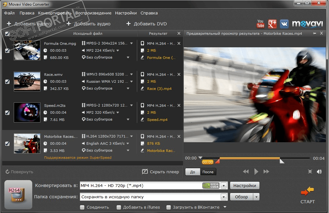The image size is (329, 213).
Task: Open the Конвертировать menu
Action: pyautogui.click(x=55, y=13)
